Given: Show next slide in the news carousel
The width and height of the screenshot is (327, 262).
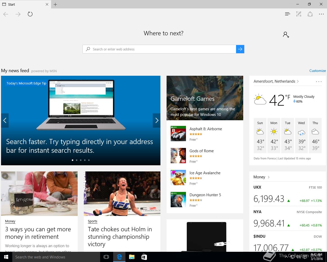Looking at the screenshot, I should click(157, 120).
